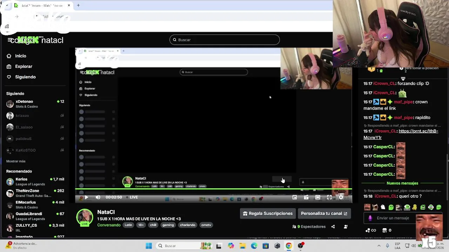Screen dimensions: 449x252
Task: Focus the Kick Buscar search field
Action: (224, 40)
